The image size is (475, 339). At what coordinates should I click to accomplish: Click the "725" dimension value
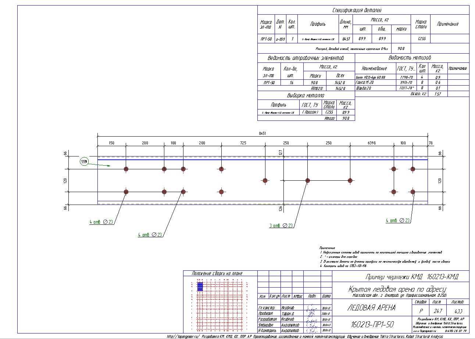click(x=243, y=143)
